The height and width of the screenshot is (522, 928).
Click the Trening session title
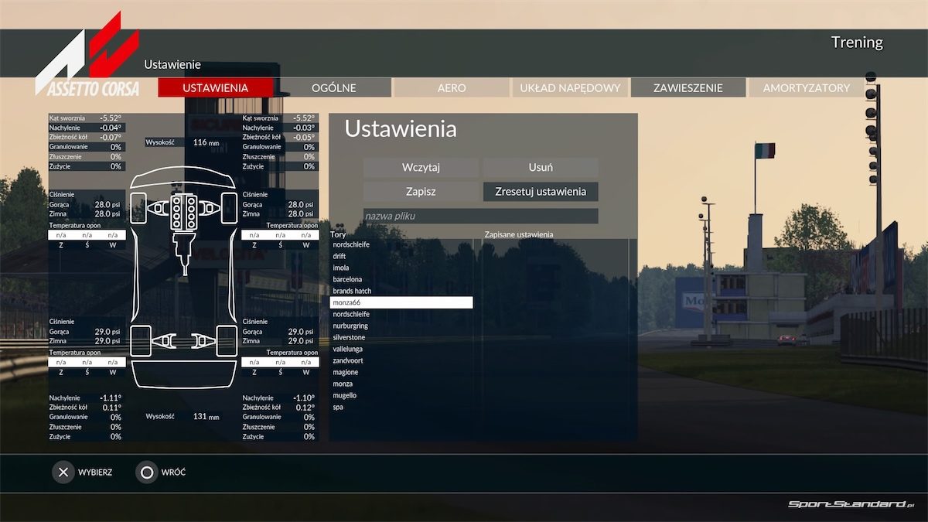857,43
